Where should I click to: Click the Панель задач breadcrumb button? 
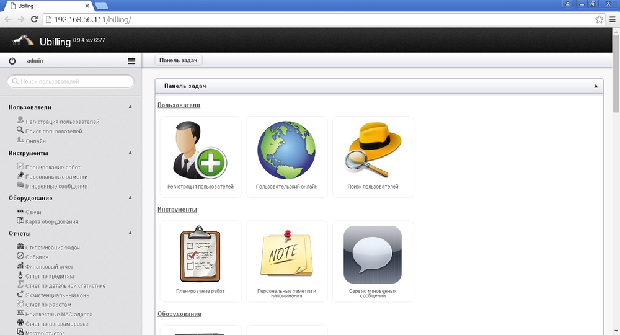pos(178,60)
